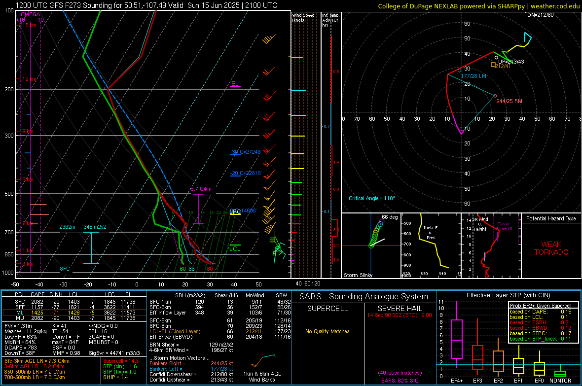Click the 'Eff Inflow Layer' row
The width and height of the screenshot is (582, 386).
(220, 313)
